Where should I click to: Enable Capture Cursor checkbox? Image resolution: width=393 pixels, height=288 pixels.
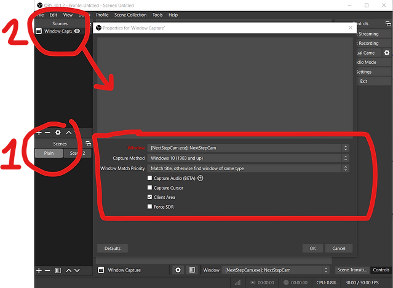(x=149, y=187)
